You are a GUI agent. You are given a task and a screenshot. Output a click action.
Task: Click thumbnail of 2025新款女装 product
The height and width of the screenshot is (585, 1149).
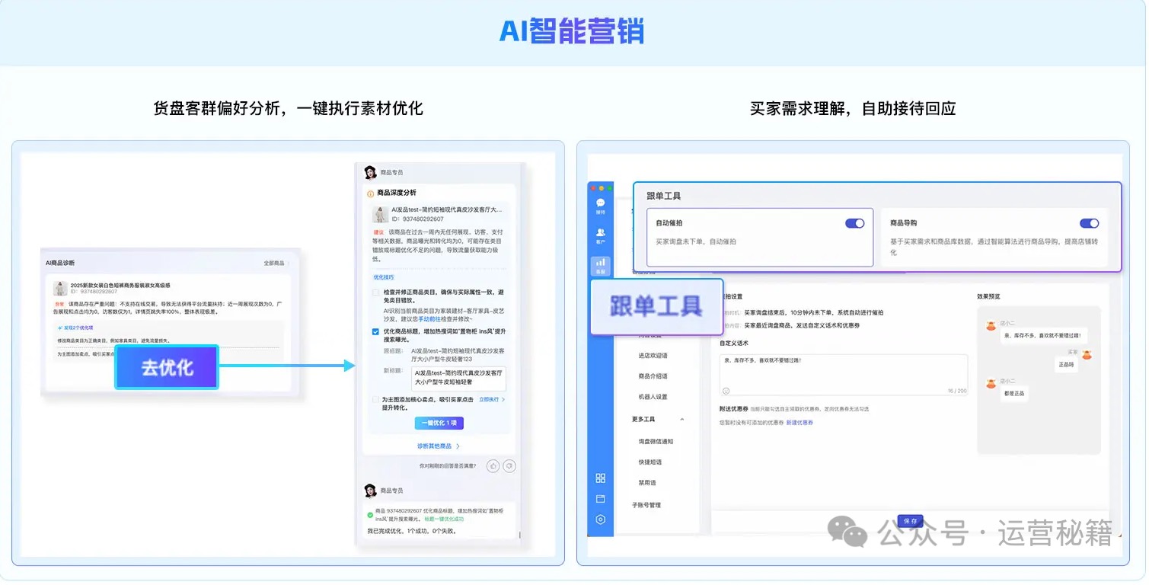tap(59, 288)
